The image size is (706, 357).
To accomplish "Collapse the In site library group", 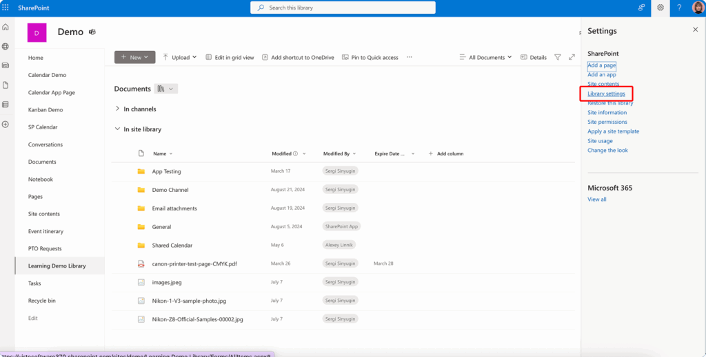I will (117, 129).
